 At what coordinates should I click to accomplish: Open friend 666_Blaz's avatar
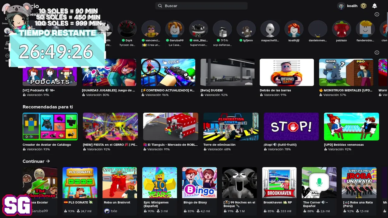coord(199,29)
